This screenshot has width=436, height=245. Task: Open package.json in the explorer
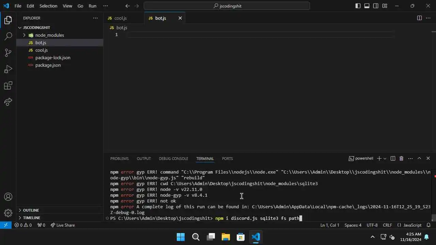pyautogui.click(x=60, y=65)
